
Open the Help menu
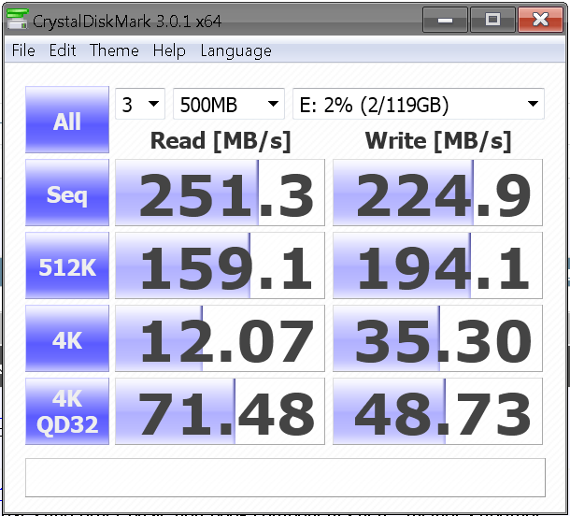[x=169, y=50]
